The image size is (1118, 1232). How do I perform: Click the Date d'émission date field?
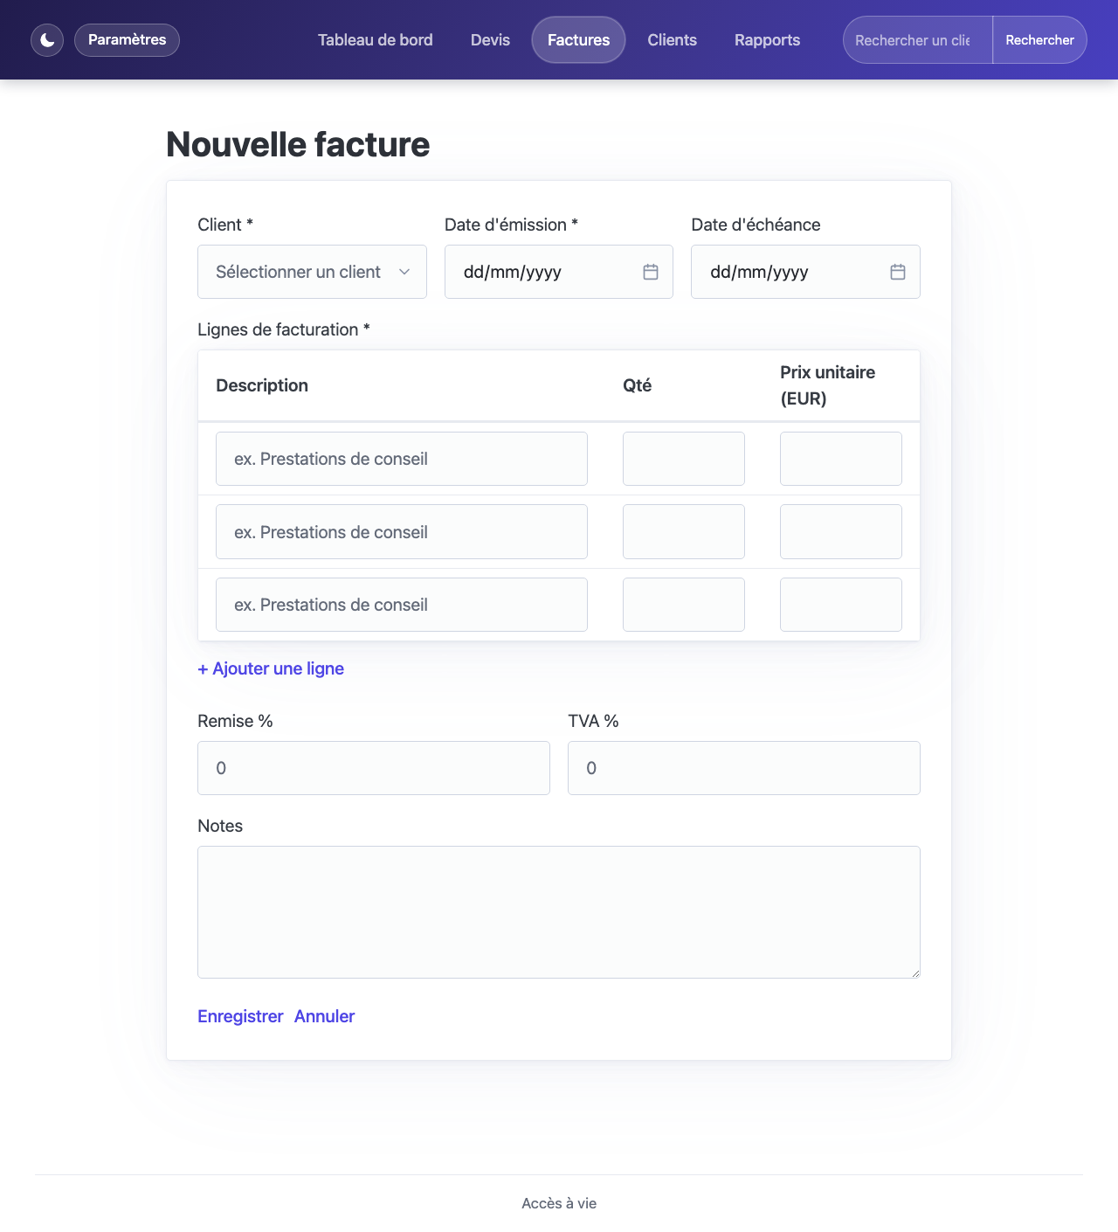(559, 272)
